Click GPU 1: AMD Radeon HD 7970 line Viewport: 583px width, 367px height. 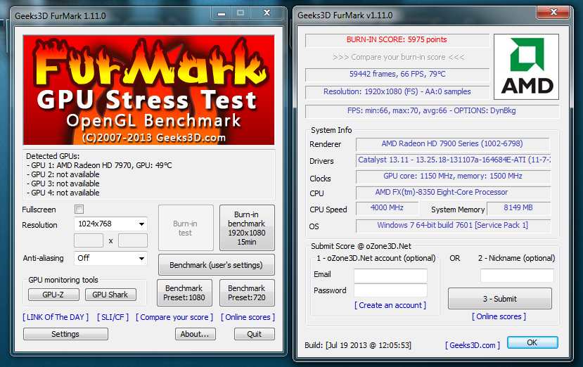tap(99, 165)
